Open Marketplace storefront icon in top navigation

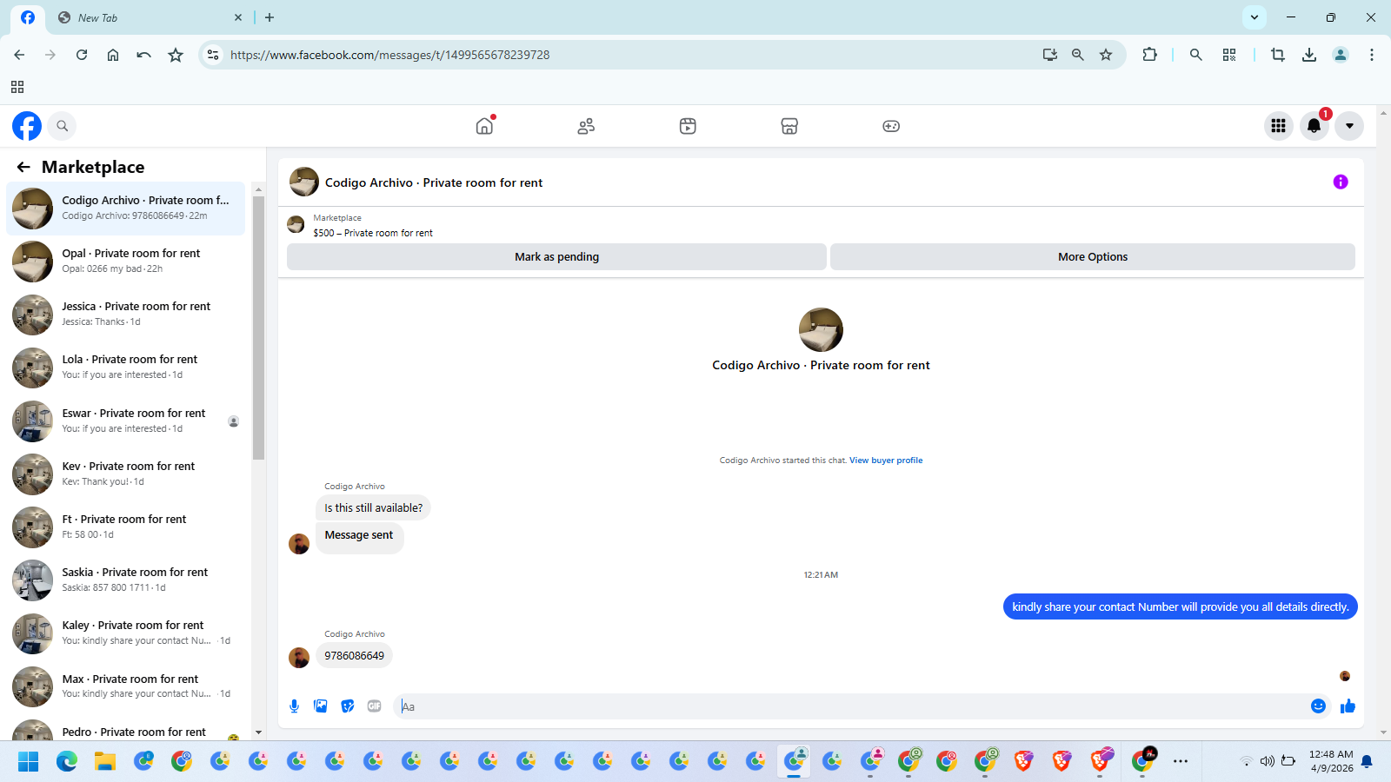click(789, 126)
